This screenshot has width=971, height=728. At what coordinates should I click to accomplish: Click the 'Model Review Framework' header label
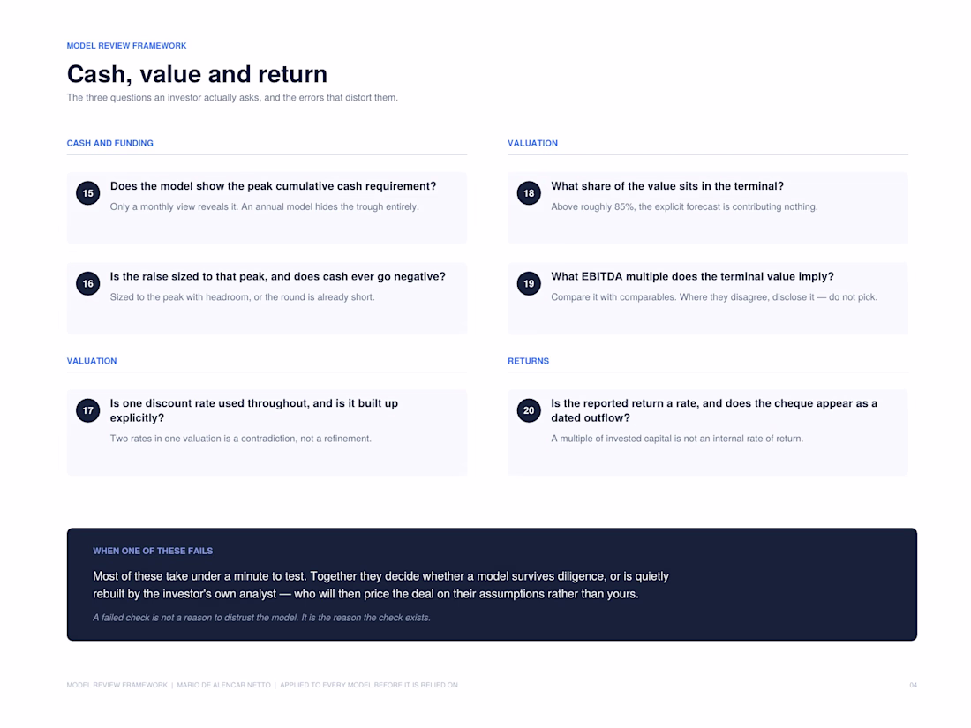click(126, 46)
